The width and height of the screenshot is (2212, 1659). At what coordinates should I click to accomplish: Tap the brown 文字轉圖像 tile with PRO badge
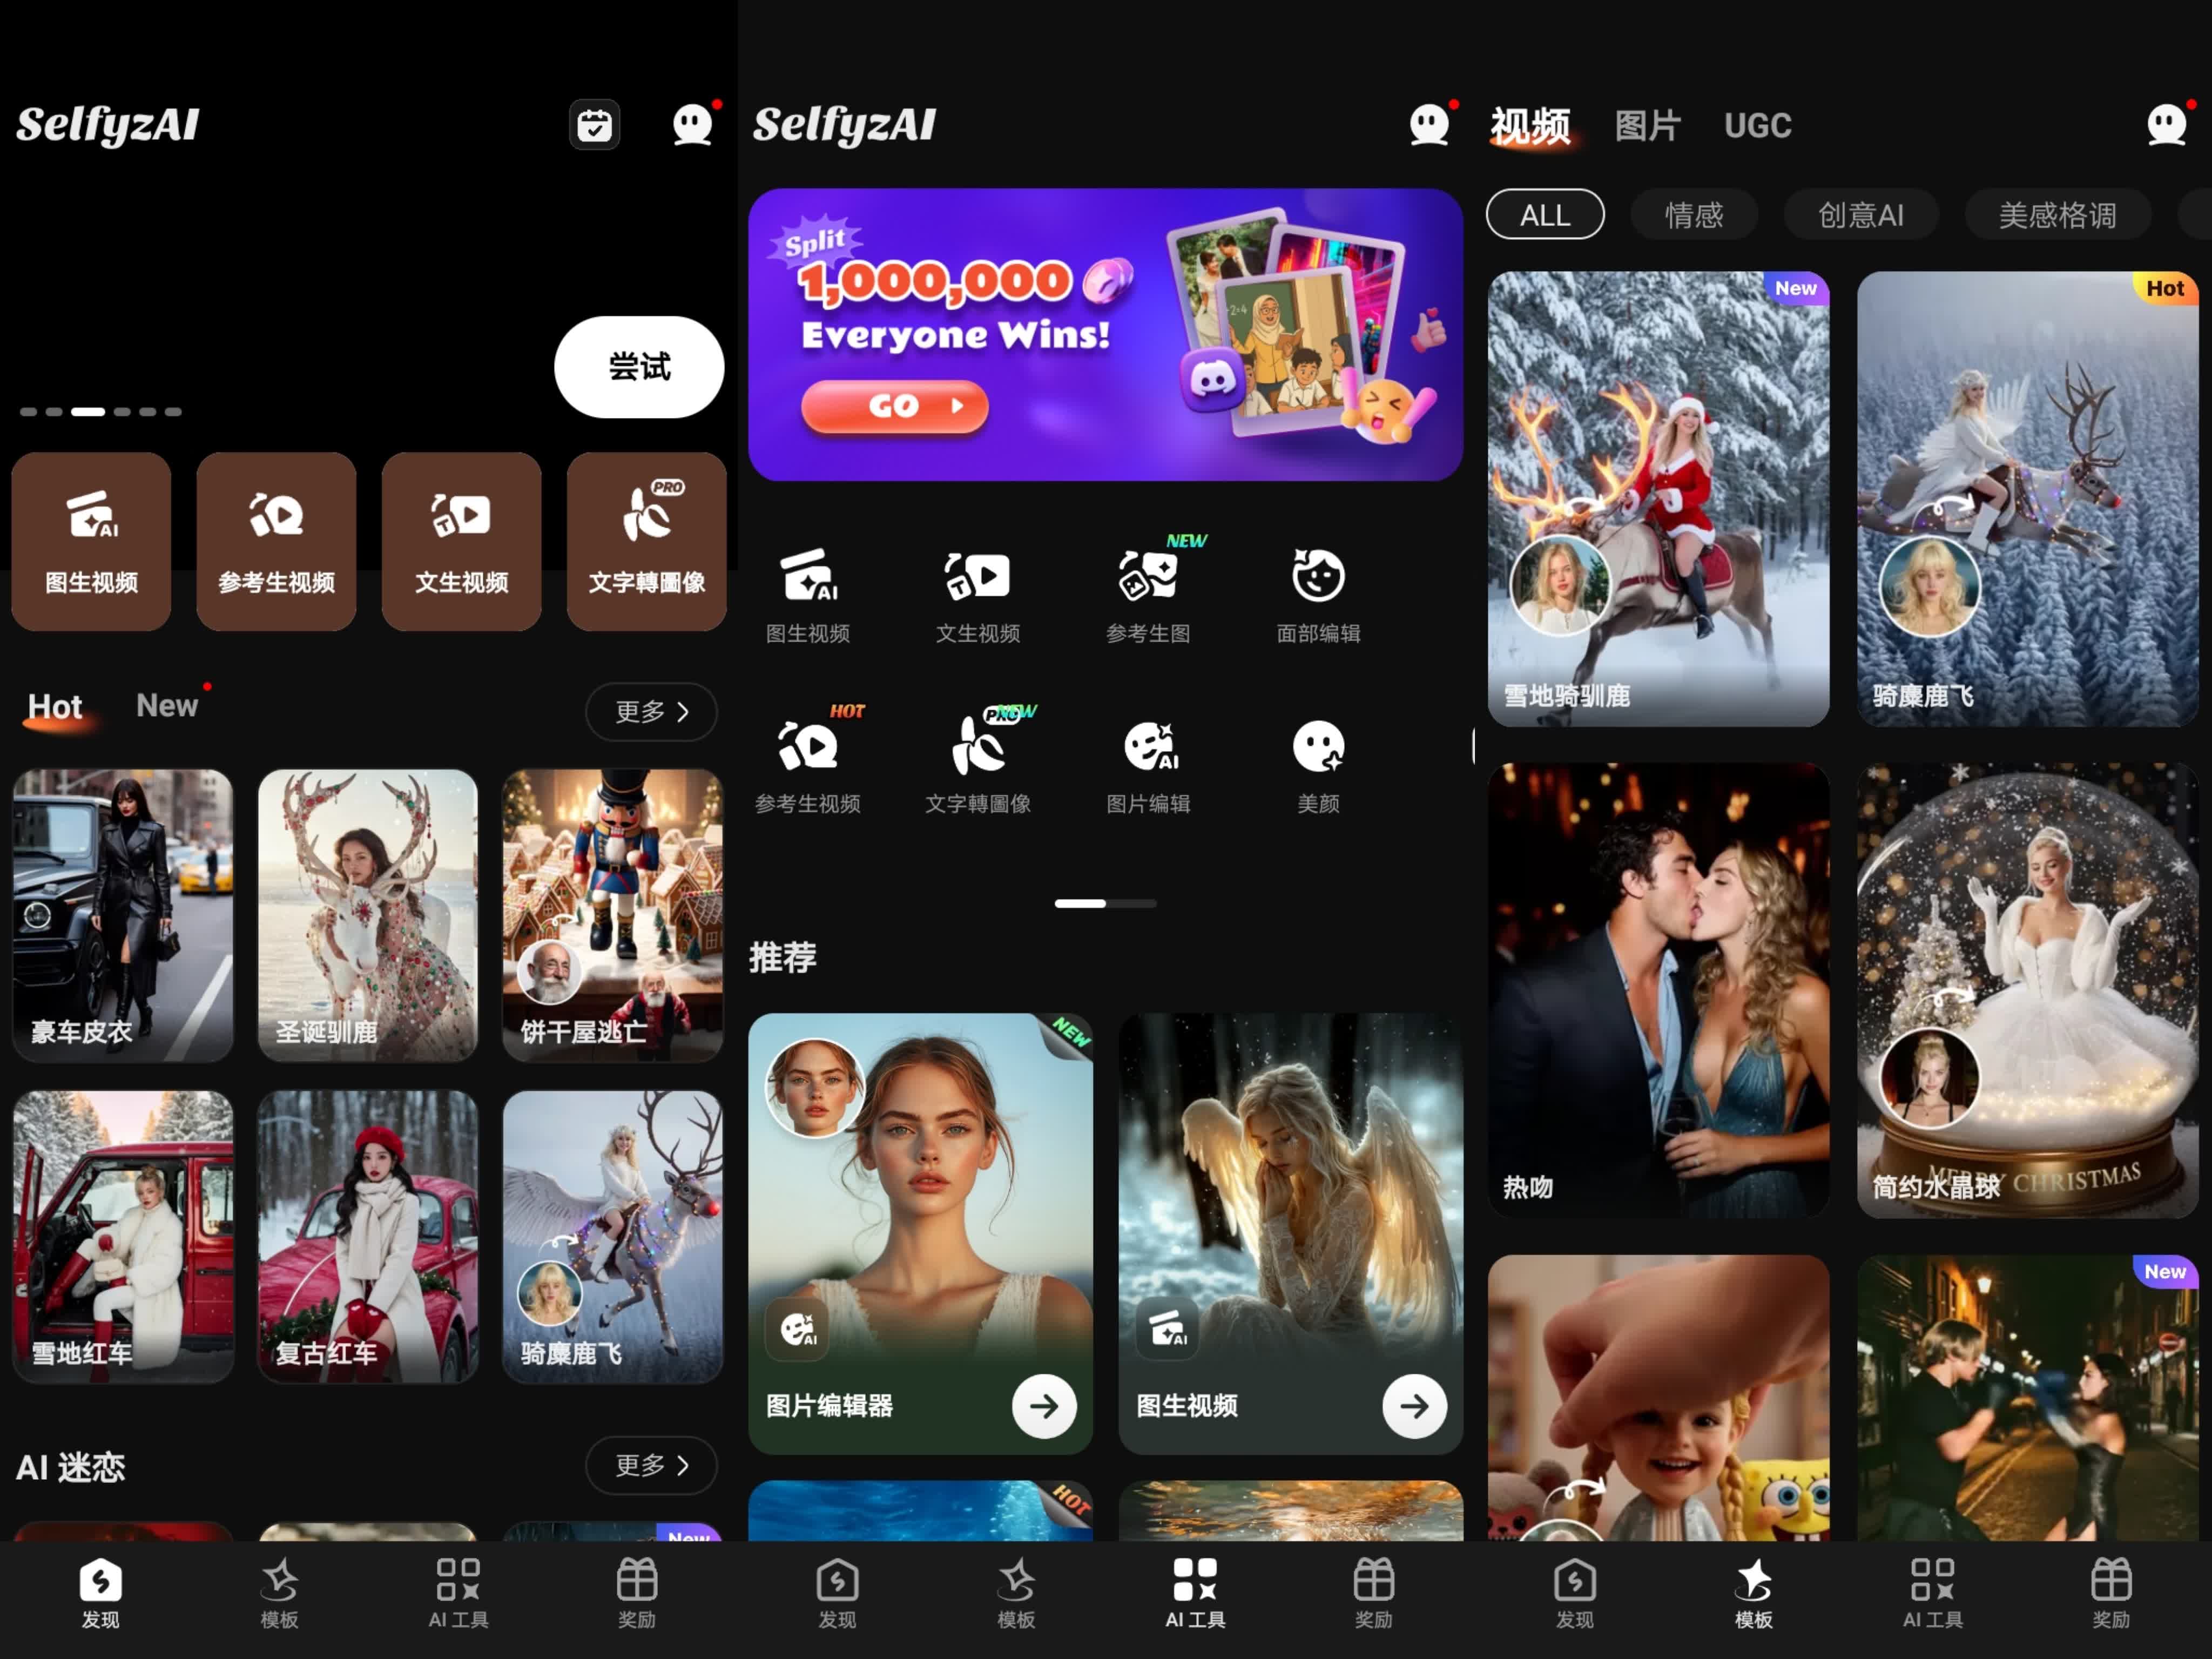646,541
